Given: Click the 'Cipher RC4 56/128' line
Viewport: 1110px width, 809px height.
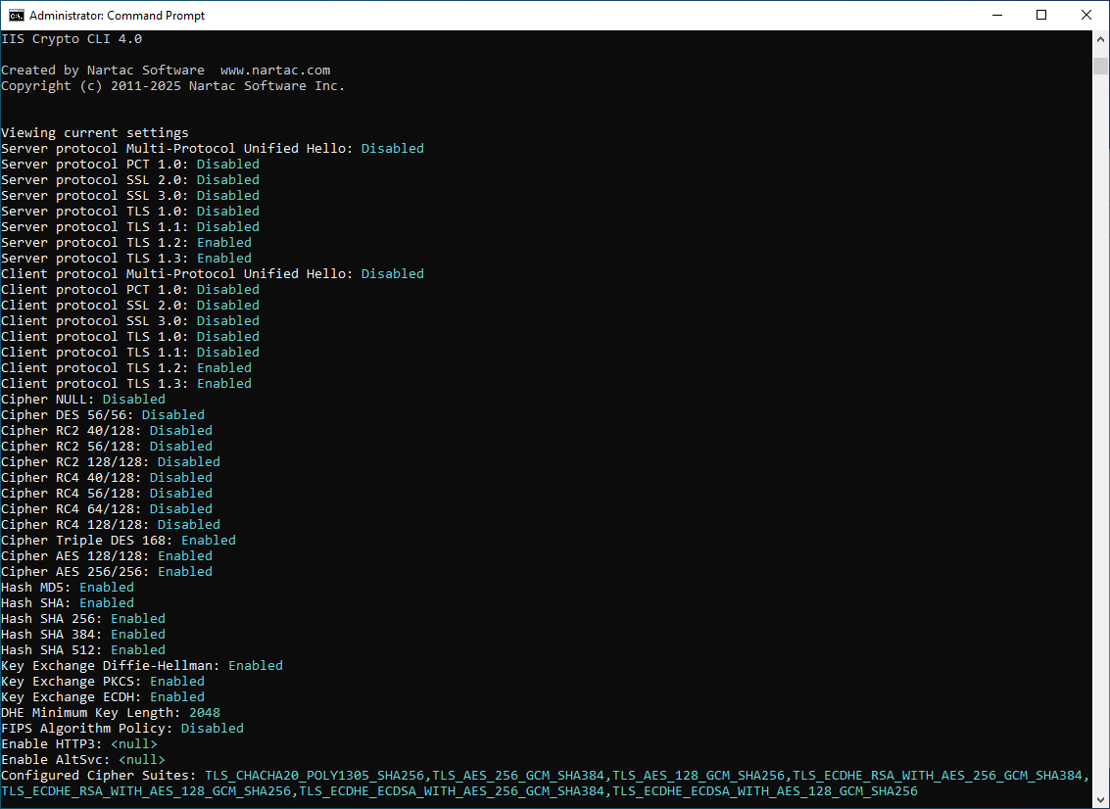Looking at the screenshot, I should [x=107, y=494].
